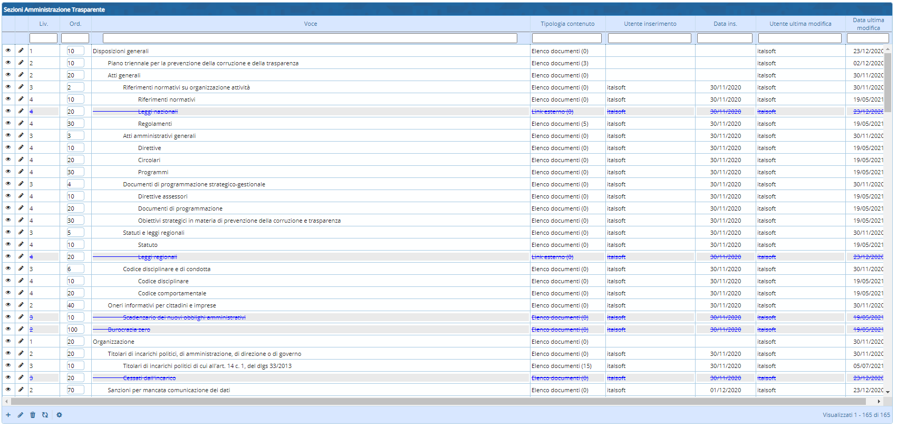
Task: Toggle eye icon for Leggi nazionali row
Action: point(8,111)
